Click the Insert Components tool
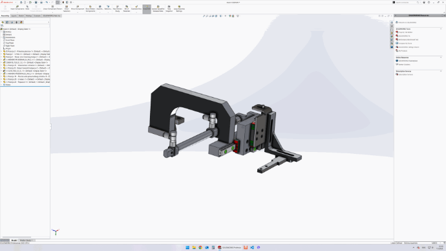Viewport: 446px width, 251px height. click(17, 8)
